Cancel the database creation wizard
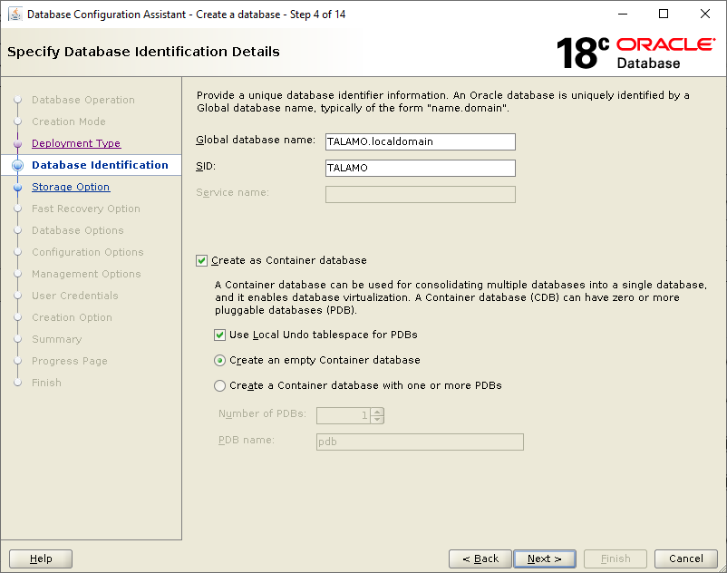The width and height of the screenshot is (727, 573). (685, 558)
